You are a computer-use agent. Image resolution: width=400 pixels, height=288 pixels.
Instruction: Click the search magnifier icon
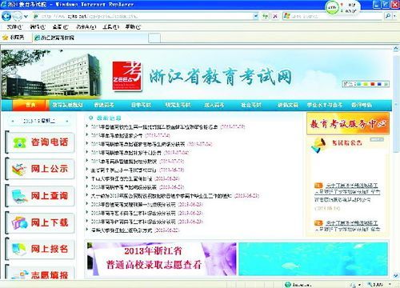coord(388,16)
